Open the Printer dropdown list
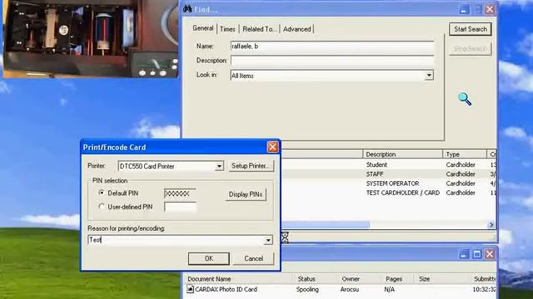This screenshot has height=299, width=533. click(x=219, y=166)
